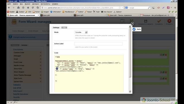
Task: Open the Information dropdown in developer toolbar
Action: (x=56, y=12)
